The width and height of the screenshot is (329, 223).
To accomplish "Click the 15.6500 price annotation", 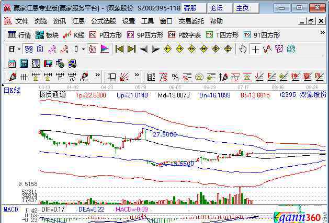I will (x=182, y=164).
